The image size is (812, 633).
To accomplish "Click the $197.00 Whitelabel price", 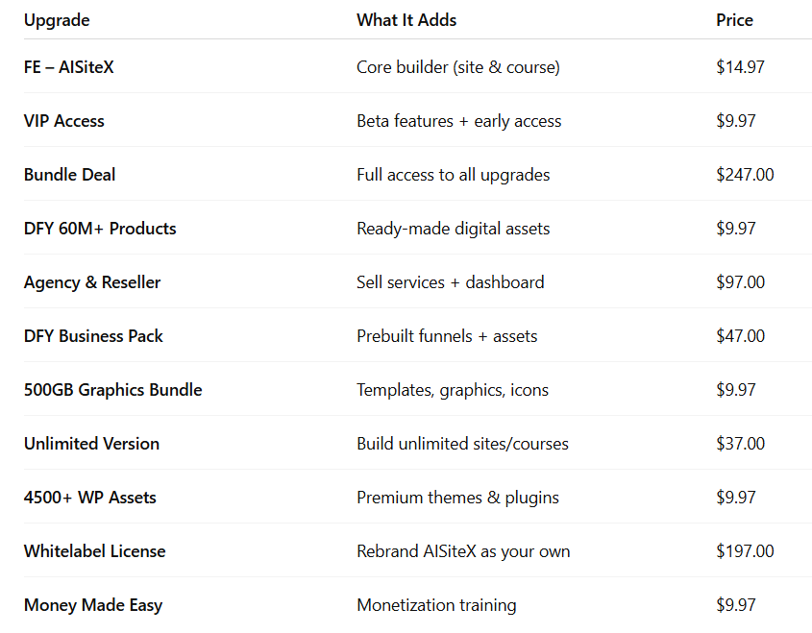I will coord(745,551).
